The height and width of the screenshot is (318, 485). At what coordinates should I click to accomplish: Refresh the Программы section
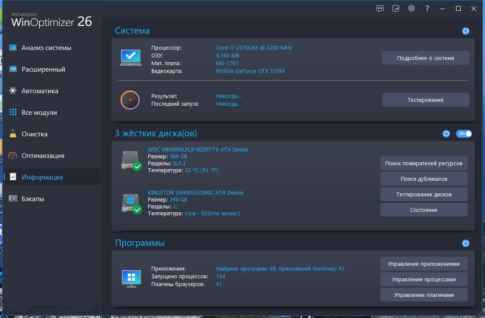pos(466,243)
